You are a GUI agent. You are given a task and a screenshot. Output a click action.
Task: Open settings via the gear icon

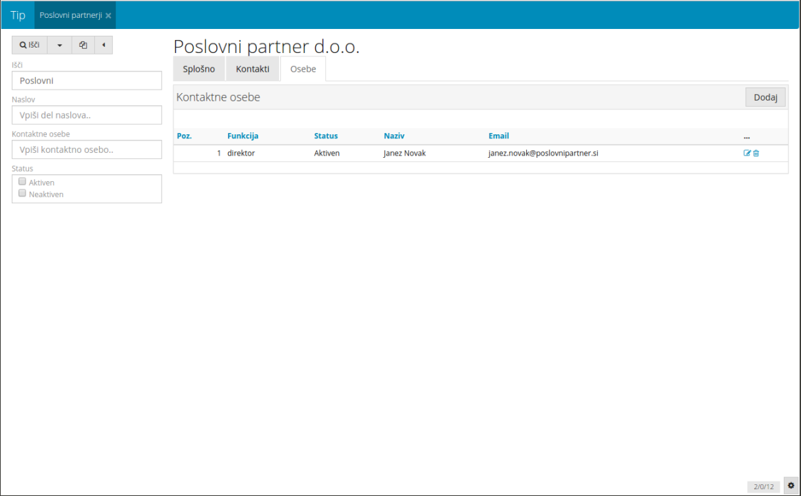[791, 486]
